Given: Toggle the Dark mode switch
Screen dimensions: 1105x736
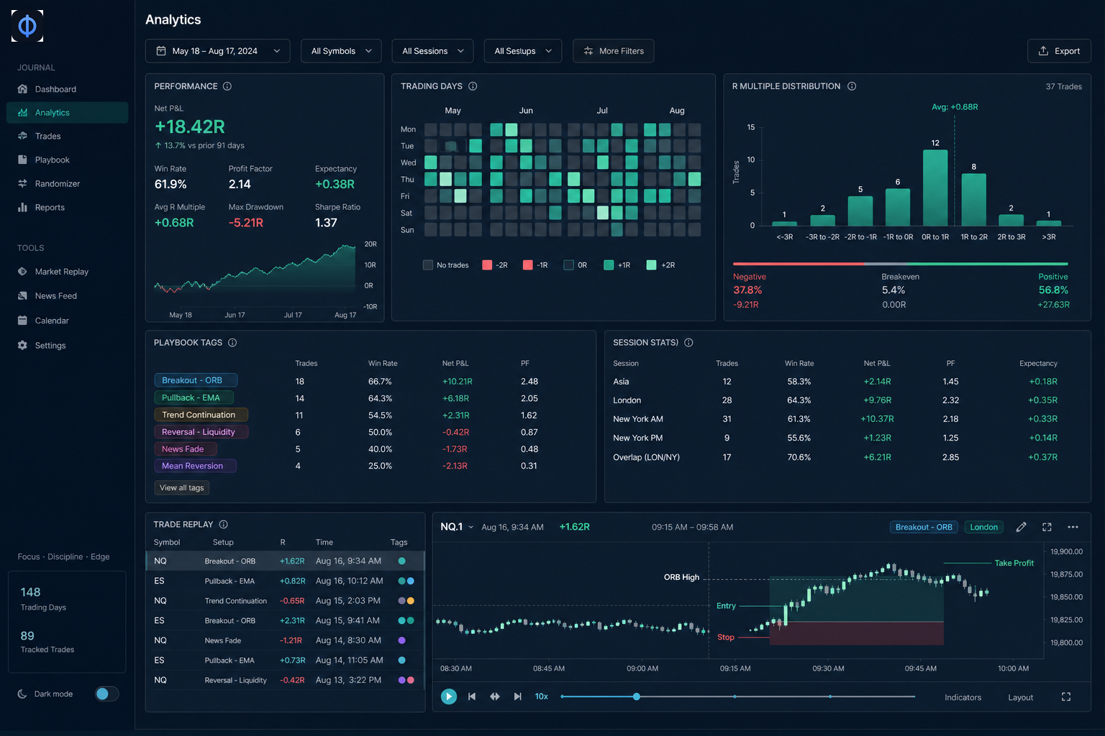Looking at the screenshot, I should [x=106, y=694].
